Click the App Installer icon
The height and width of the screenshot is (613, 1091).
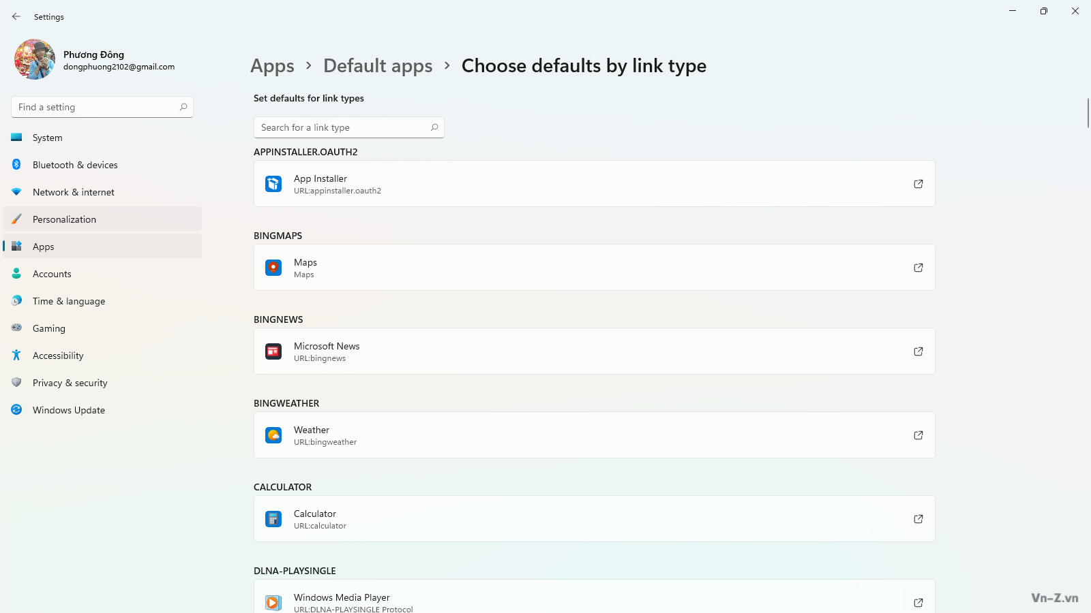273,184
